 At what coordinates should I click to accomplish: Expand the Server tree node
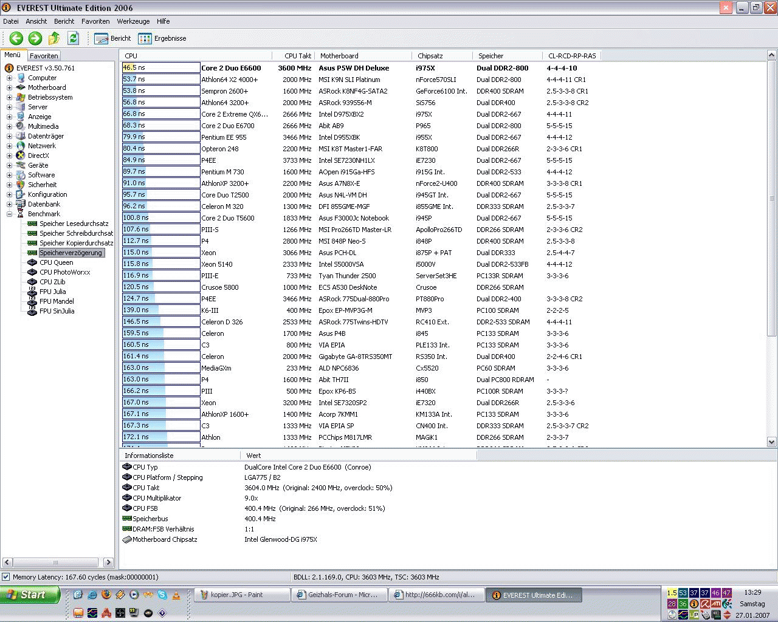pos(9,107)
